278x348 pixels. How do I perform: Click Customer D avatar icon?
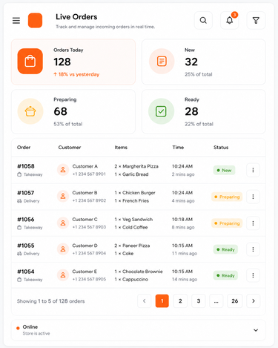click(x=63, y=249)
